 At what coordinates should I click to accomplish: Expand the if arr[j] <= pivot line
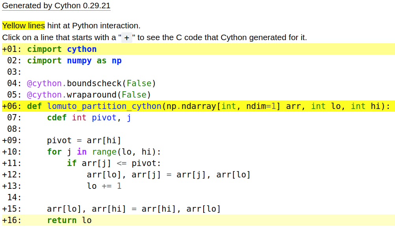click(114, 163)
